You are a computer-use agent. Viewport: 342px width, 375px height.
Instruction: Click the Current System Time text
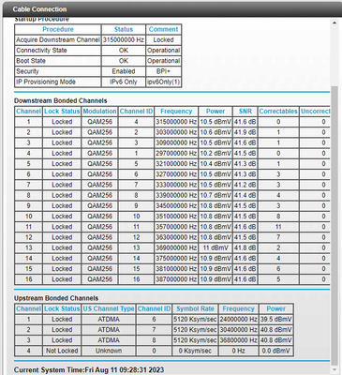pyautogui.click(x=89, y=370)
